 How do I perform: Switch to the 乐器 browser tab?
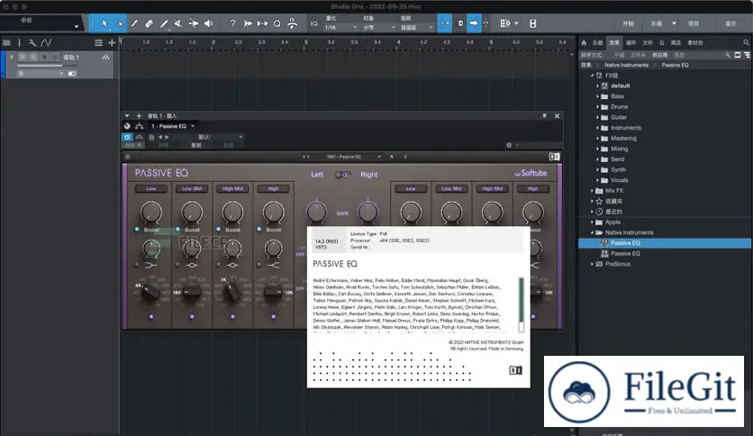click(x=597, y=42)
